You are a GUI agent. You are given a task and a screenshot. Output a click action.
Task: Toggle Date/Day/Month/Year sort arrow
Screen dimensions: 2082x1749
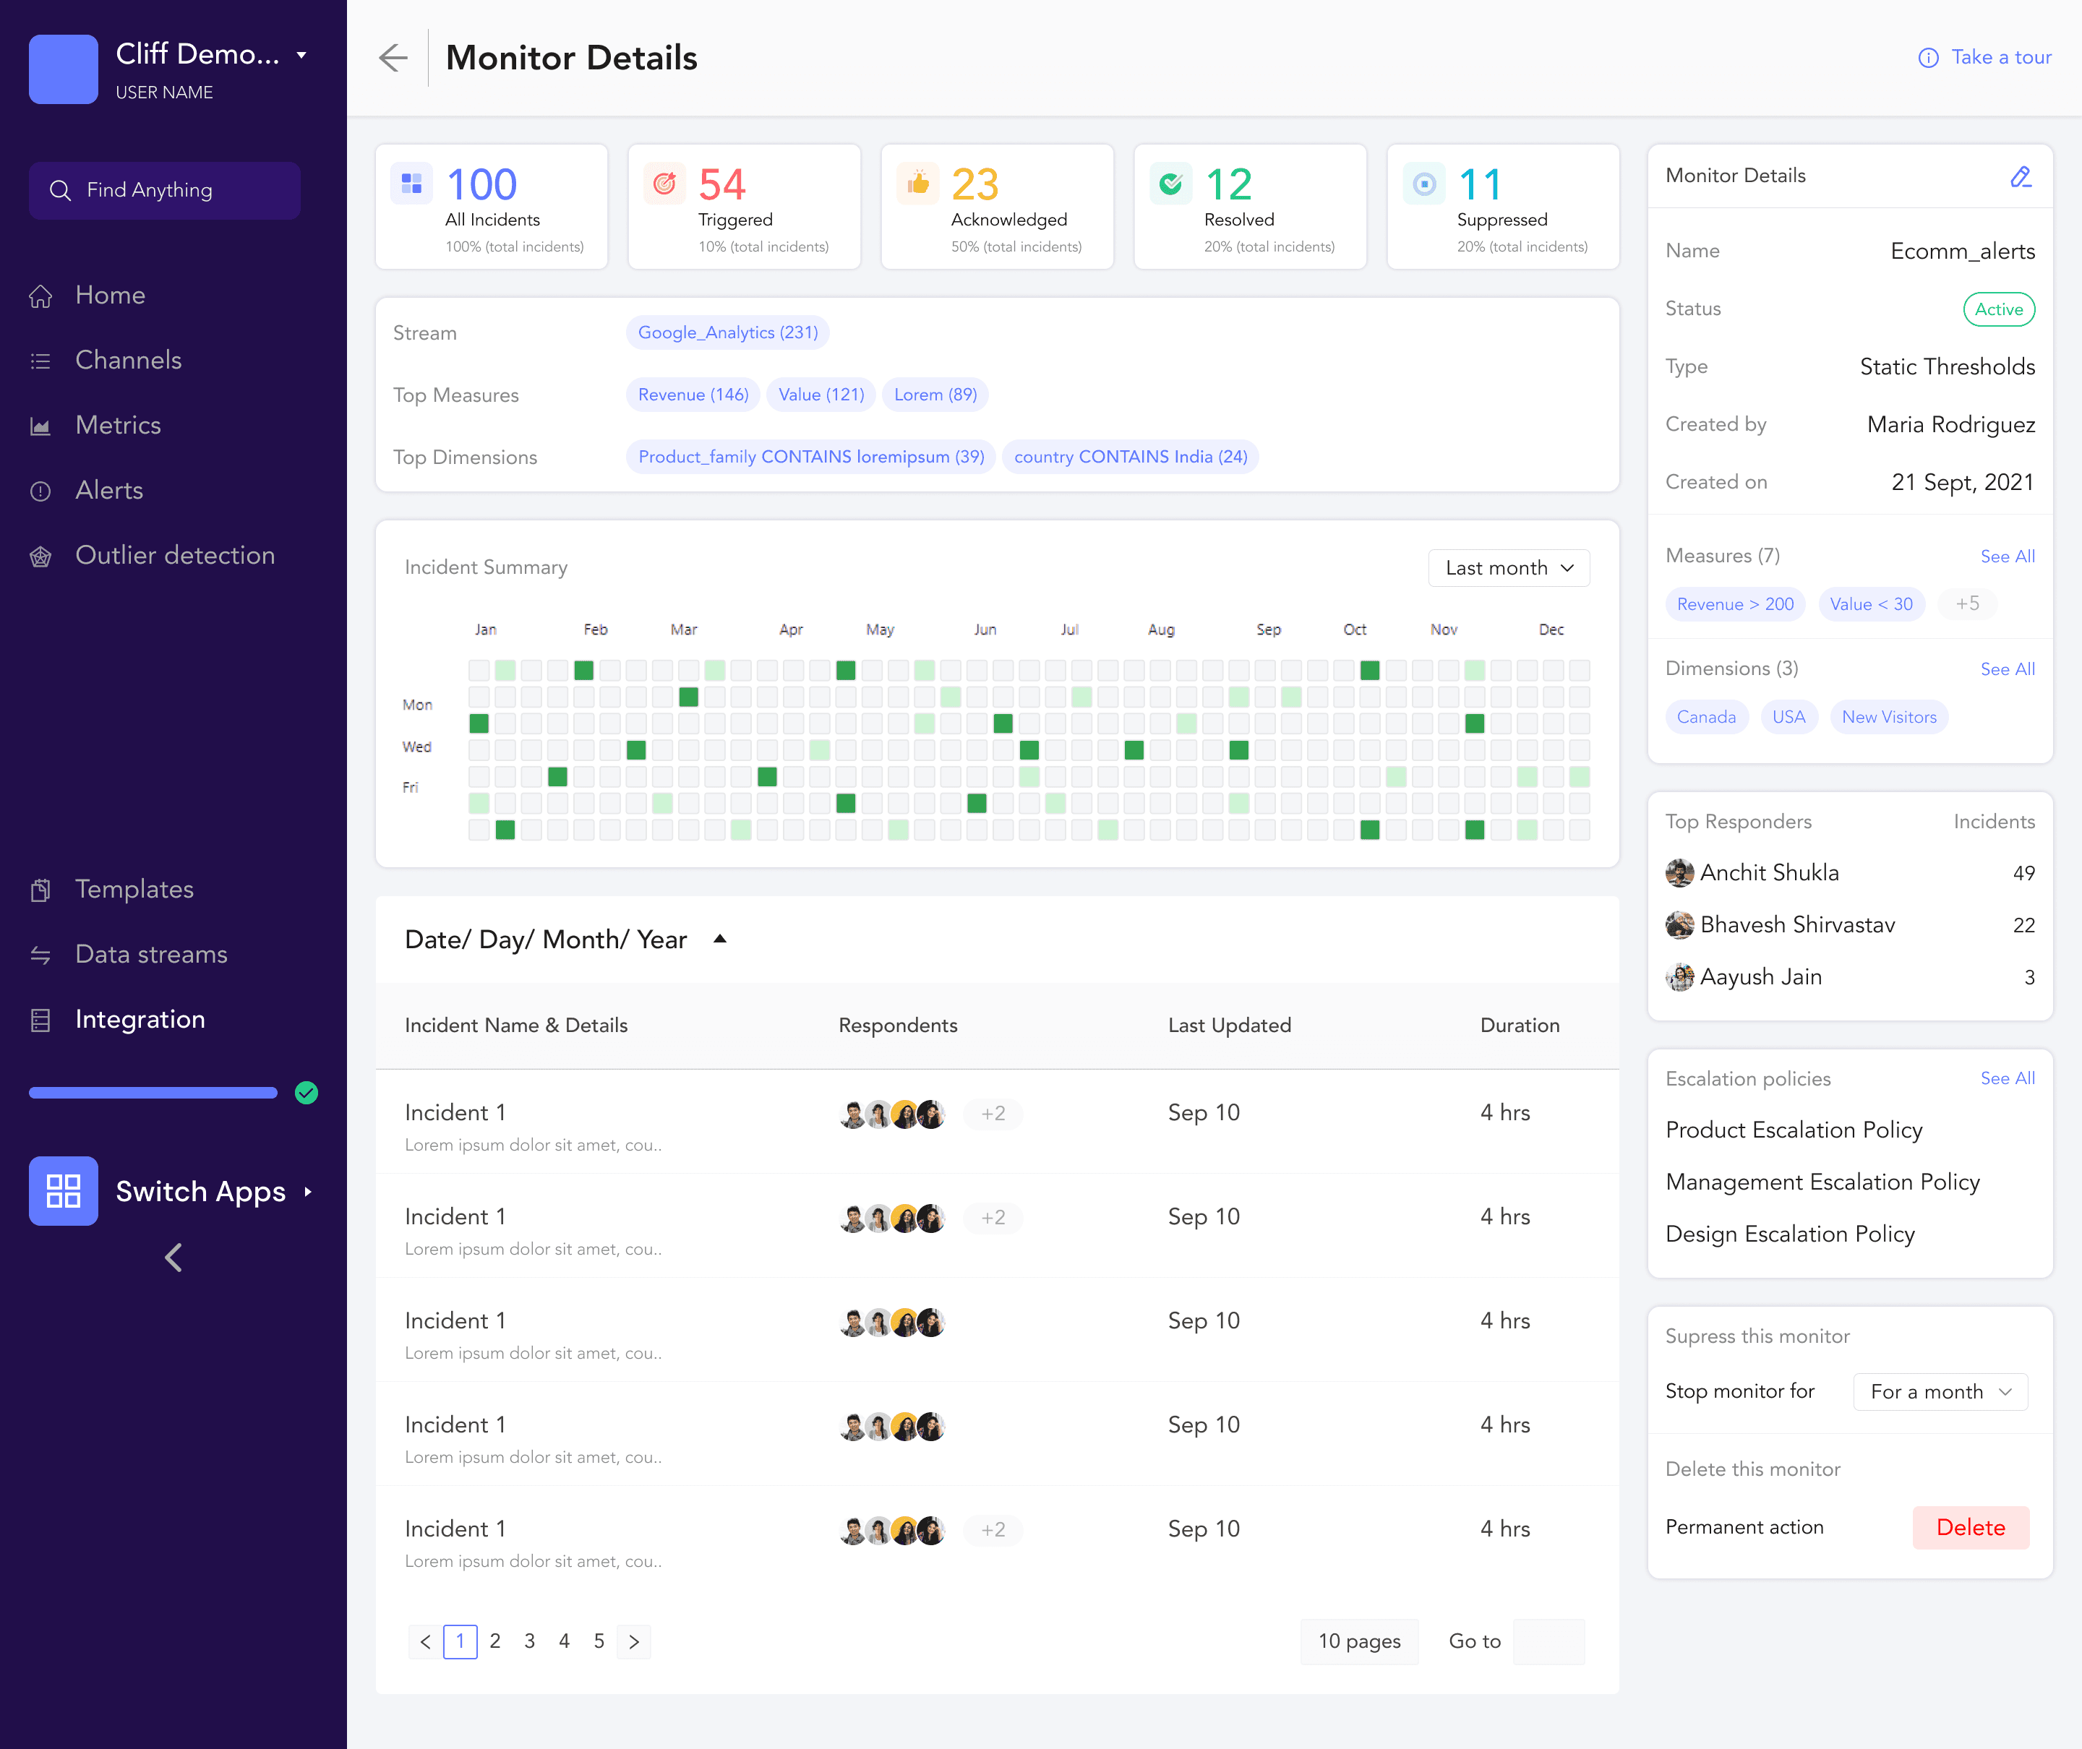pos(720,939)
